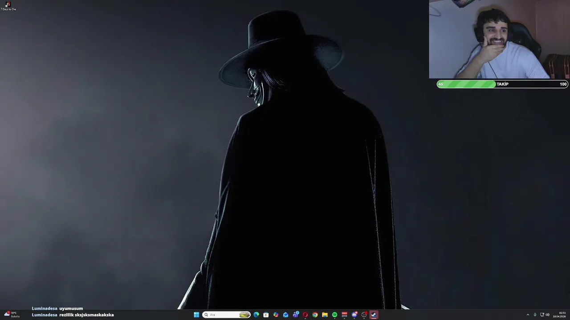
Task: Open network settings from the tray icon
Action: [542, 315]
